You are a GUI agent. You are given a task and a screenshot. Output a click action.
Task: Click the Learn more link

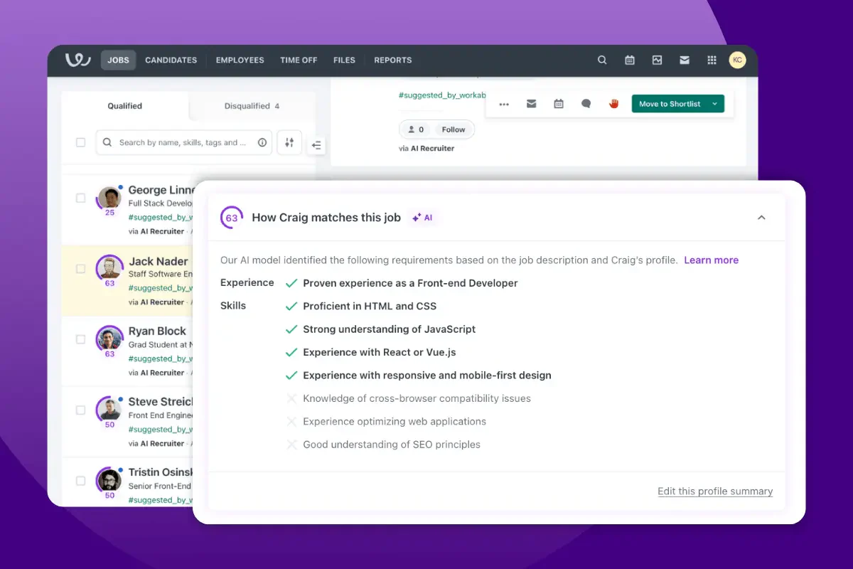pyautogui.click(x=711, y=260)
